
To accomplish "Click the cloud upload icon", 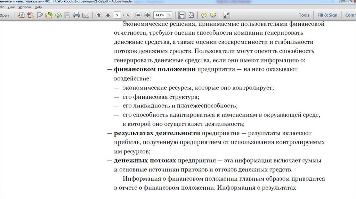I will coord(58,15).
